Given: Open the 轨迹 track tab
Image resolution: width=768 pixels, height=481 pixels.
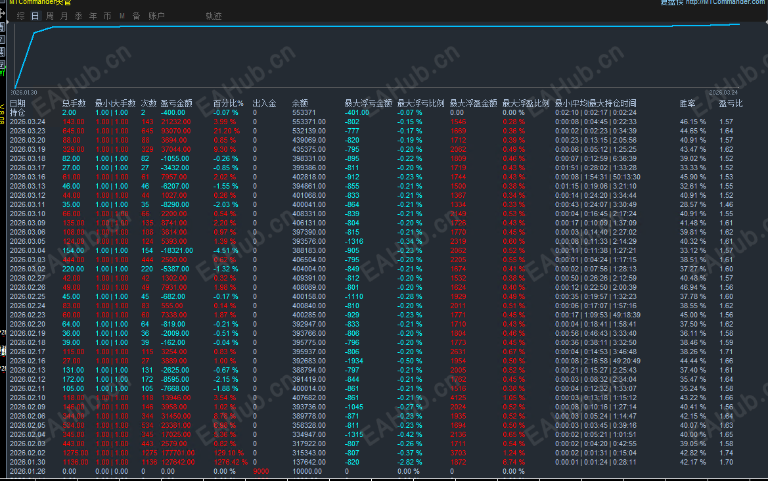Looking at the screenshot, I should (214, 16).
